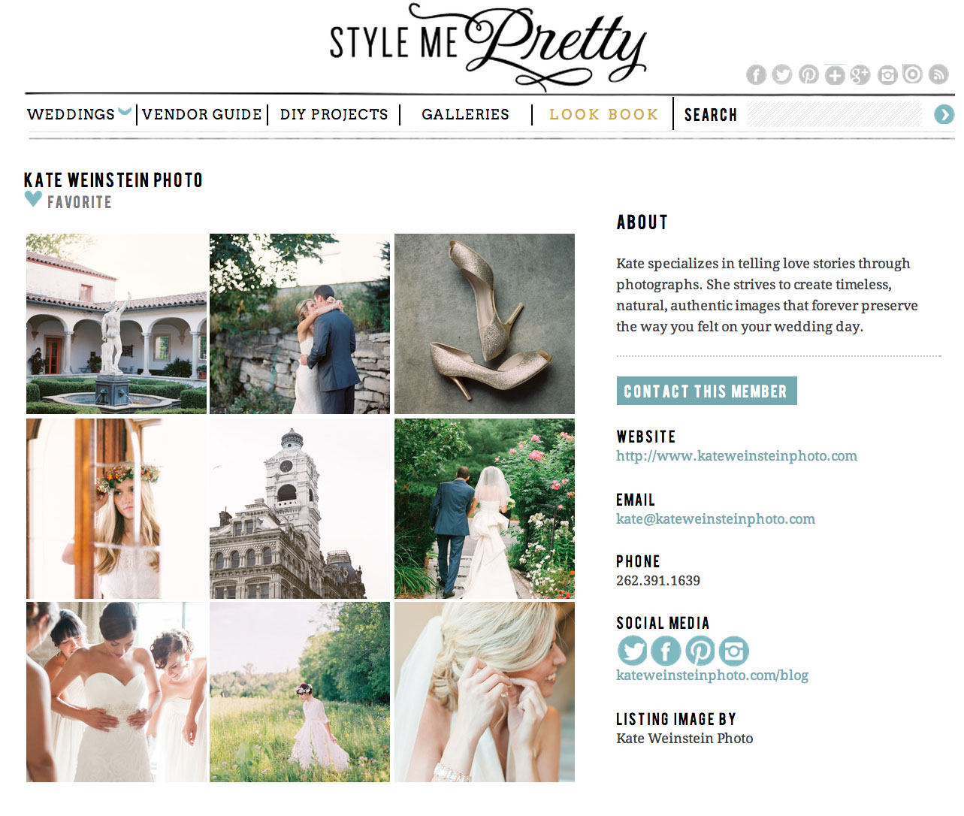Click the Style Me Pretty logo

(488, 47)
